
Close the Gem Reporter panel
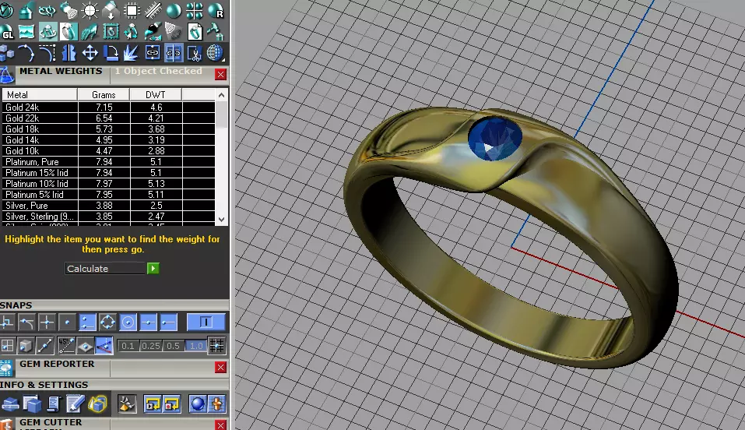point(220,367)
